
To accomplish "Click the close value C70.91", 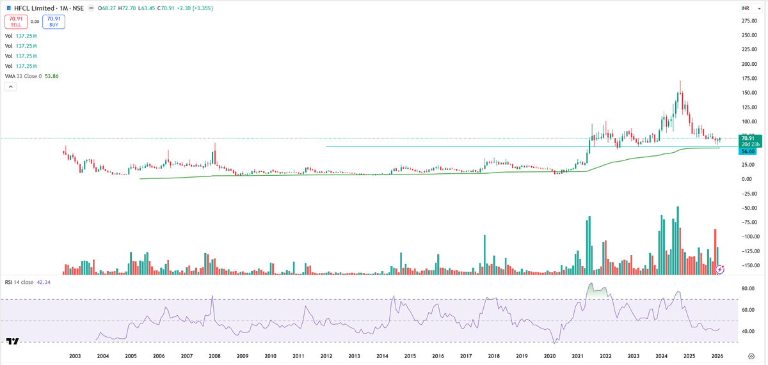I will click(164, 8).
